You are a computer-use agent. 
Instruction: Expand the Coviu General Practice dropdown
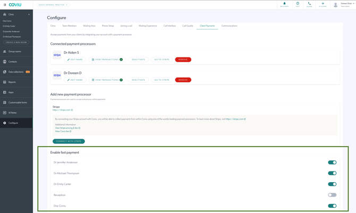point(53,5)
